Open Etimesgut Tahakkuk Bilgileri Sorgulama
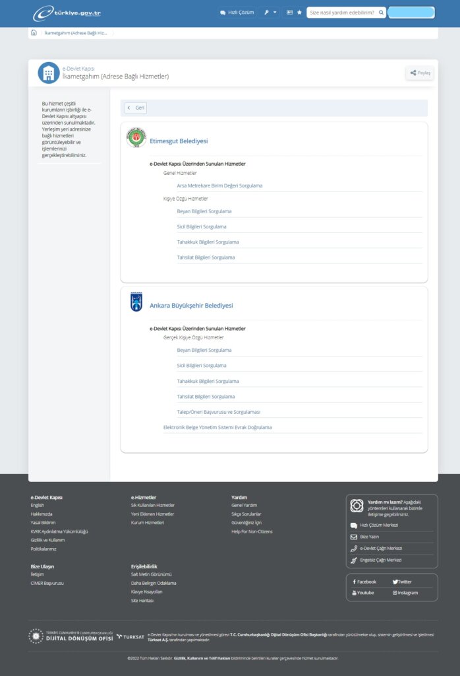The image size is (460, 676). tap(208, 242)
